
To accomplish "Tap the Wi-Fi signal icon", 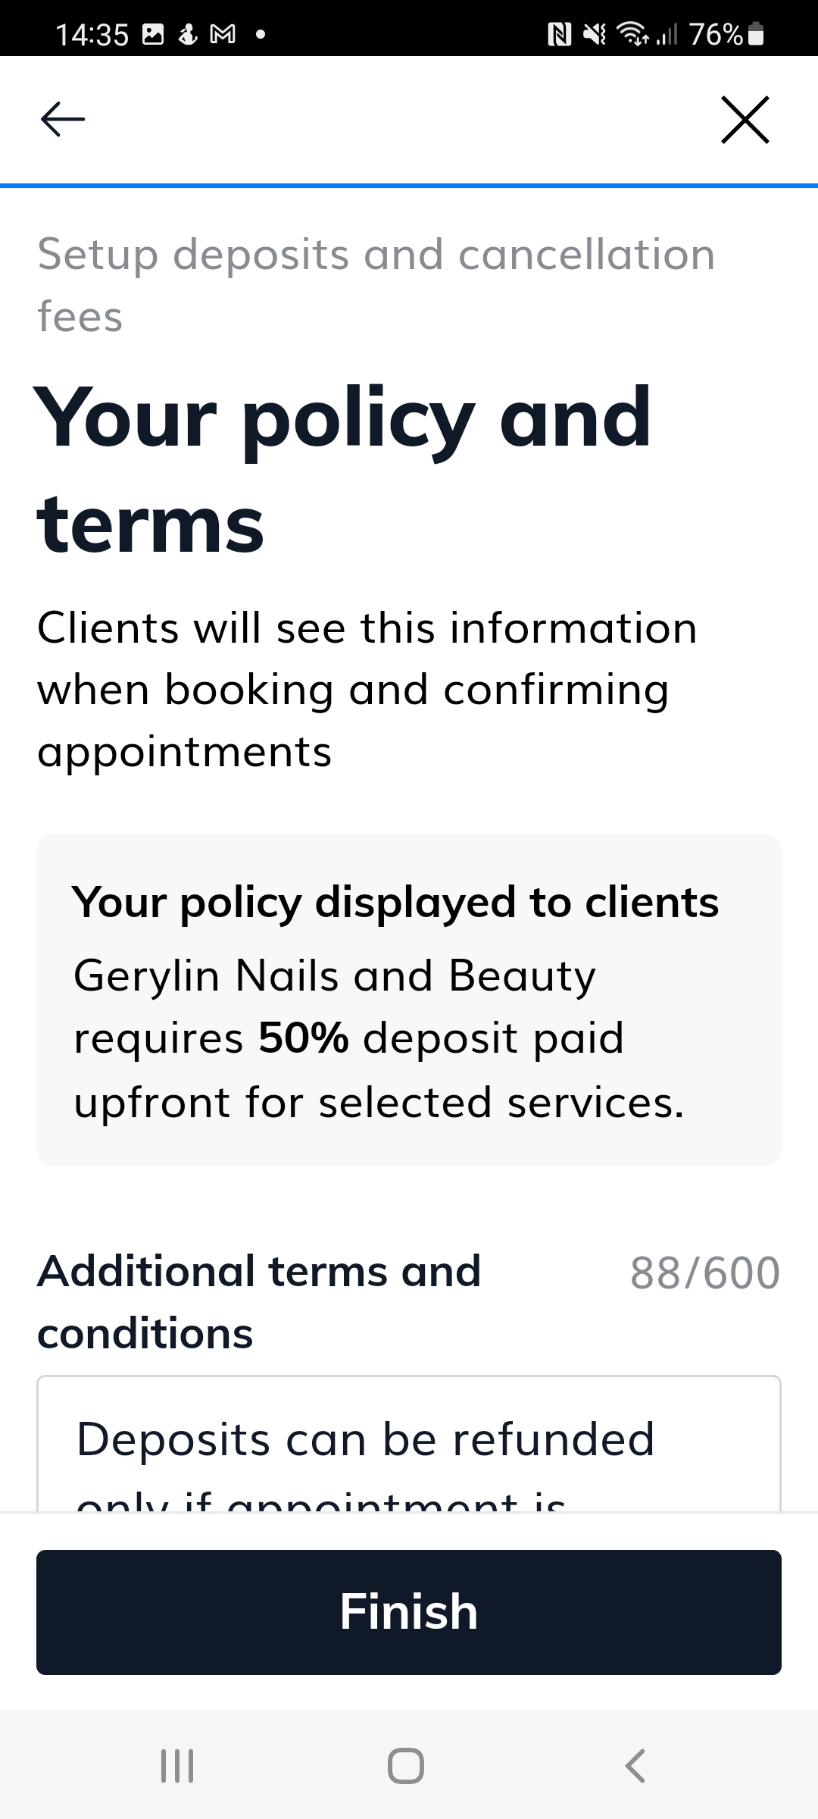I will point(632,34).
